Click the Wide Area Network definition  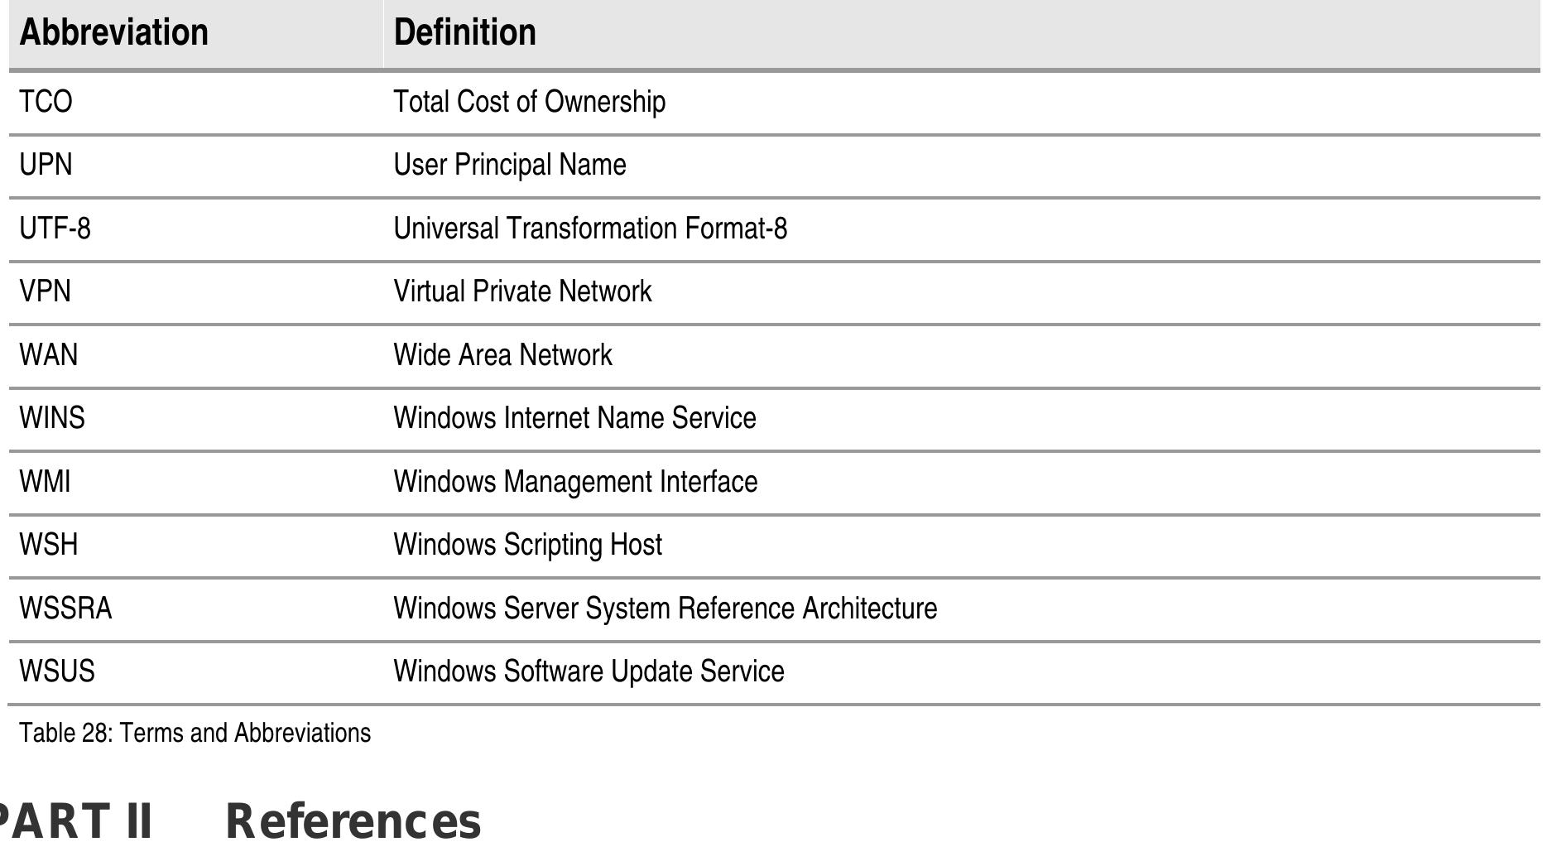tap(502, 355)
